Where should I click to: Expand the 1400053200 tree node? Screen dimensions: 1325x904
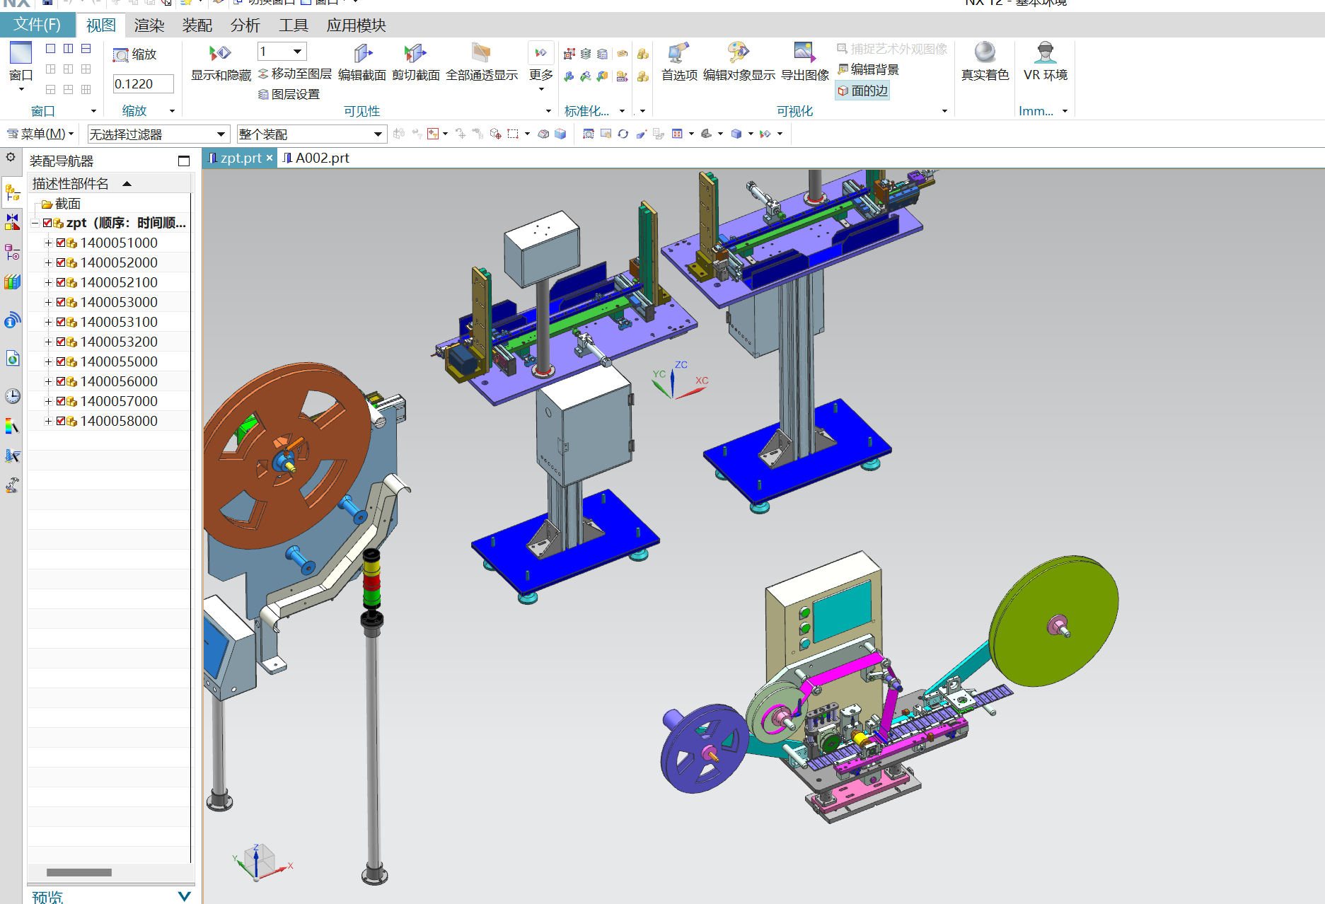click(x=48, y=342)
